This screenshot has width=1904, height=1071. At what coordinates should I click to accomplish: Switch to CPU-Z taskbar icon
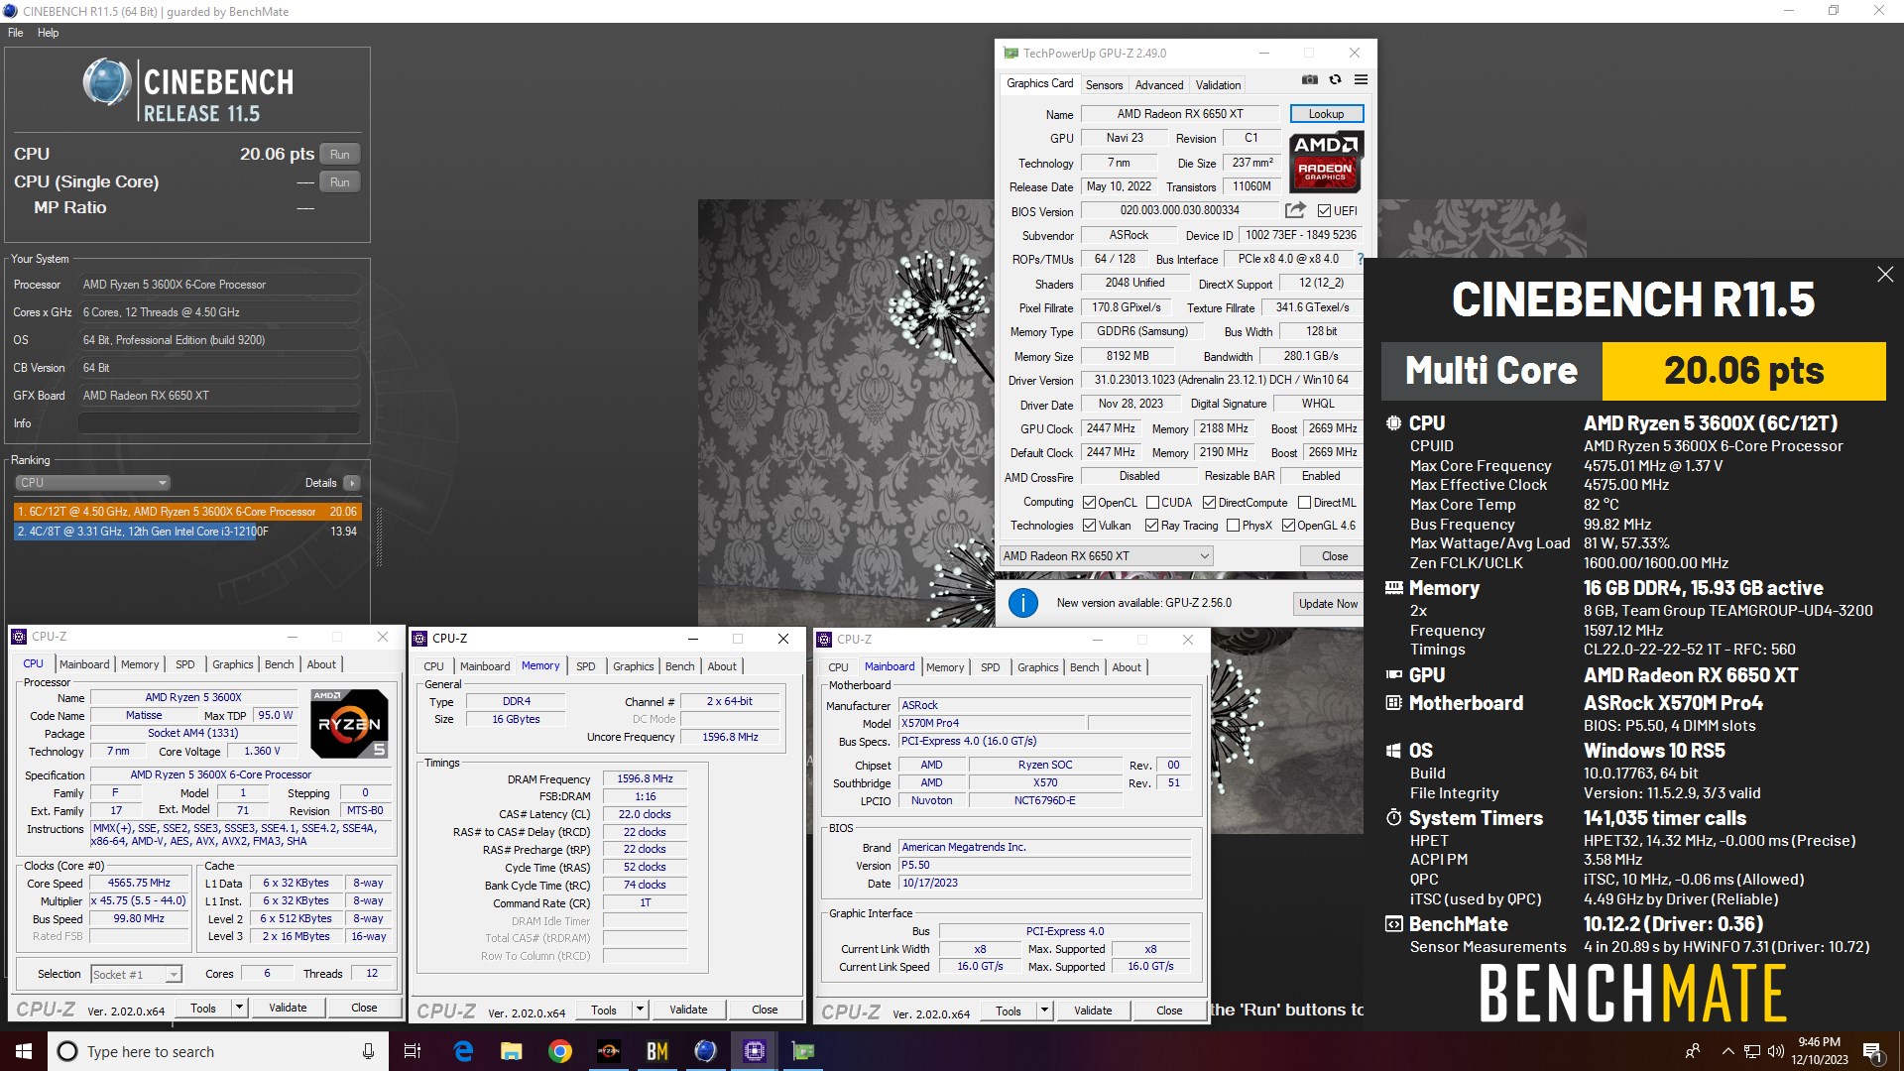point(754,1051)
